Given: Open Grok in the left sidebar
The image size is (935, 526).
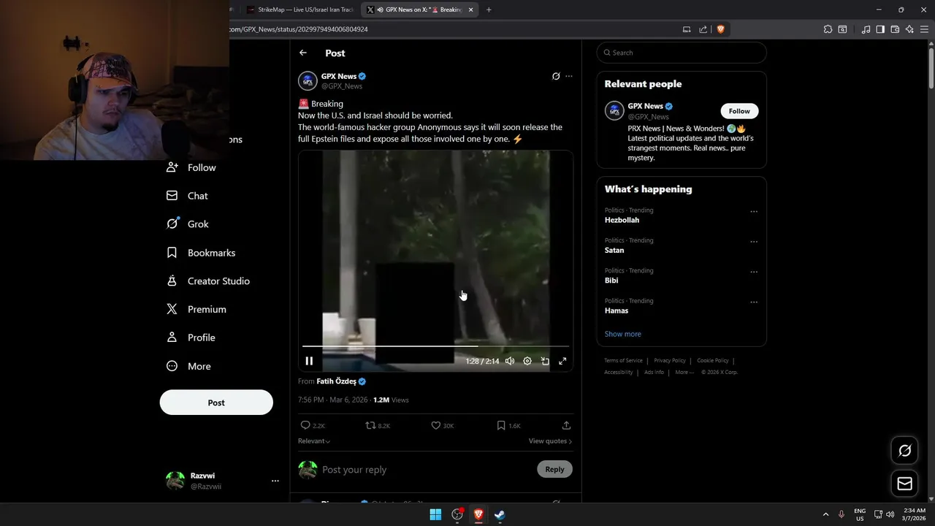Looking at the screenshot, I should (188, 224).
